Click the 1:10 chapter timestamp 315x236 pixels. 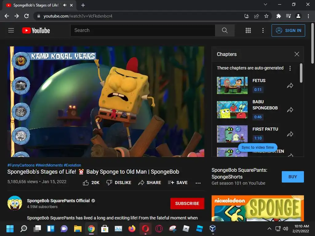coord(258,138)
